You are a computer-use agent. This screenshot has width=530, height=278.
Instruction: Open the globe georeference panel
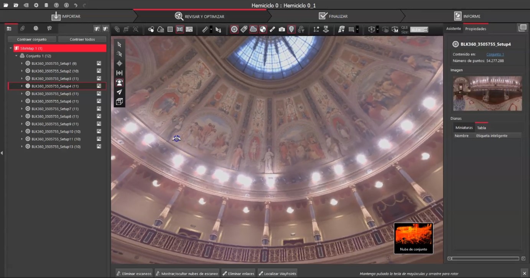tap(36, 28)
